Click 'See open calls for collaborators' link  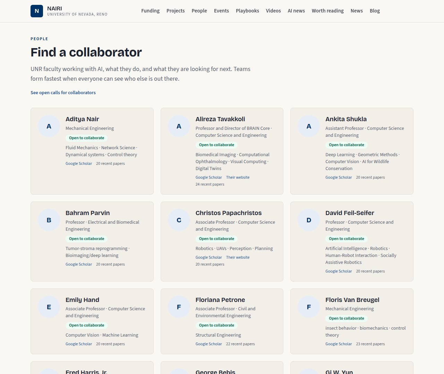pyautogui.click(x=63, y=92)
